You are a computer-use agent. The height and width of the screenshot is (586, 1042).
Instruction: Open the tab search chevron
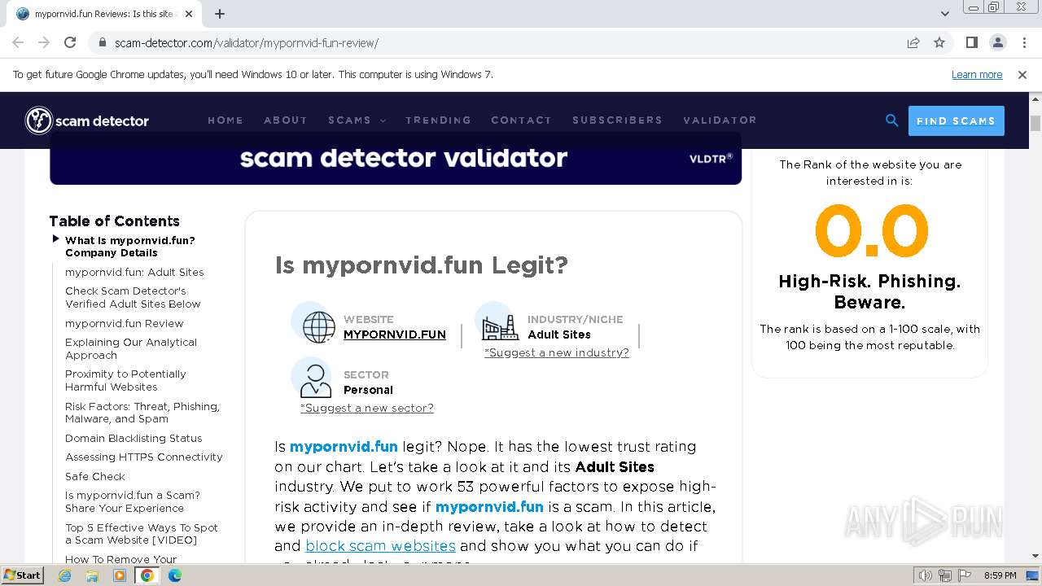[944, 14]
